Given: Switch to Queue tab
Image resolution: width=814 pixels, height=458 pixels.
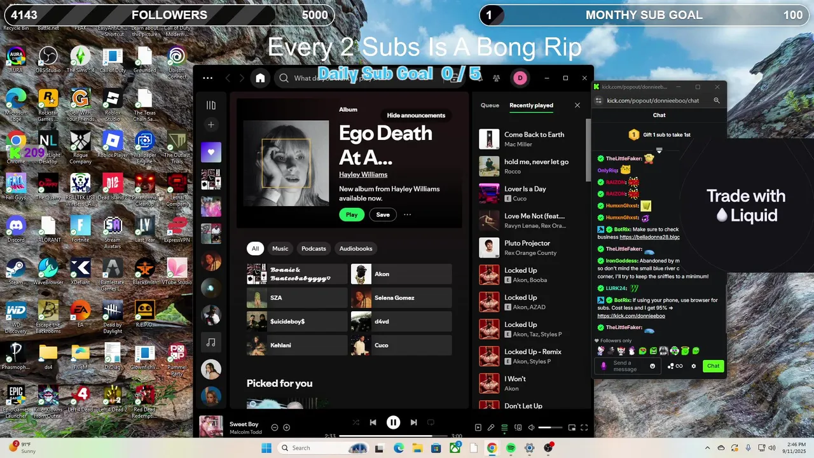Looking at the screenshot, I should click(490, 106).
